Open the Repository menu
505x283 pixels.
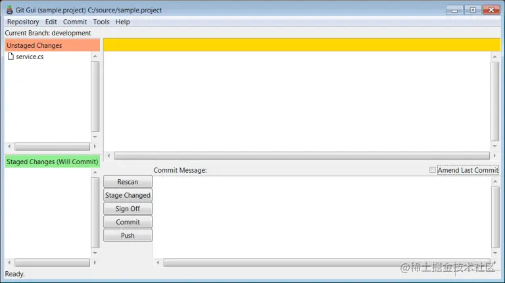pyautogui.click(x=23, y=22)
